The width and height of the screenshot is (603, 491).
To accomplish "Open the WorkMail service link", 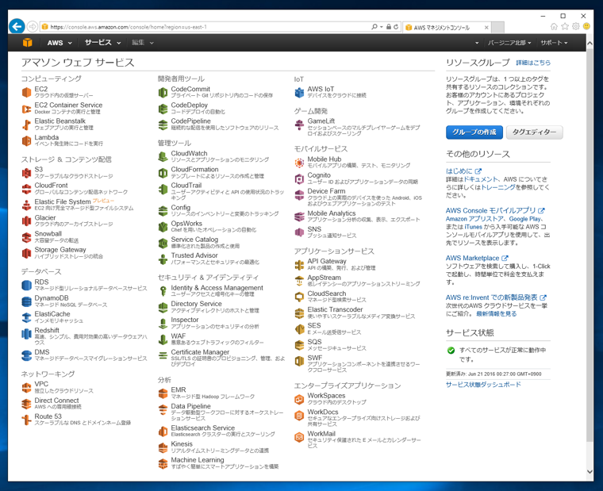I will 321,434.
